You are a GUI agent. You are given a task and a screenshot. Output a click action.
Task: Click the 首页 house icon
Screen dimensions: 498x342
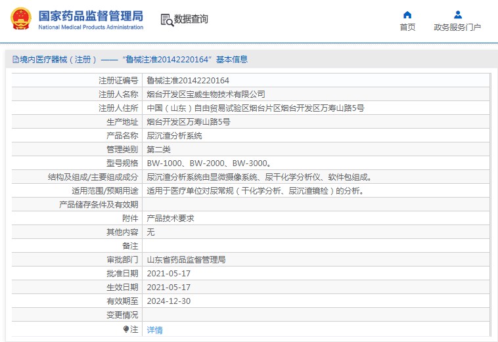point(407,14)
